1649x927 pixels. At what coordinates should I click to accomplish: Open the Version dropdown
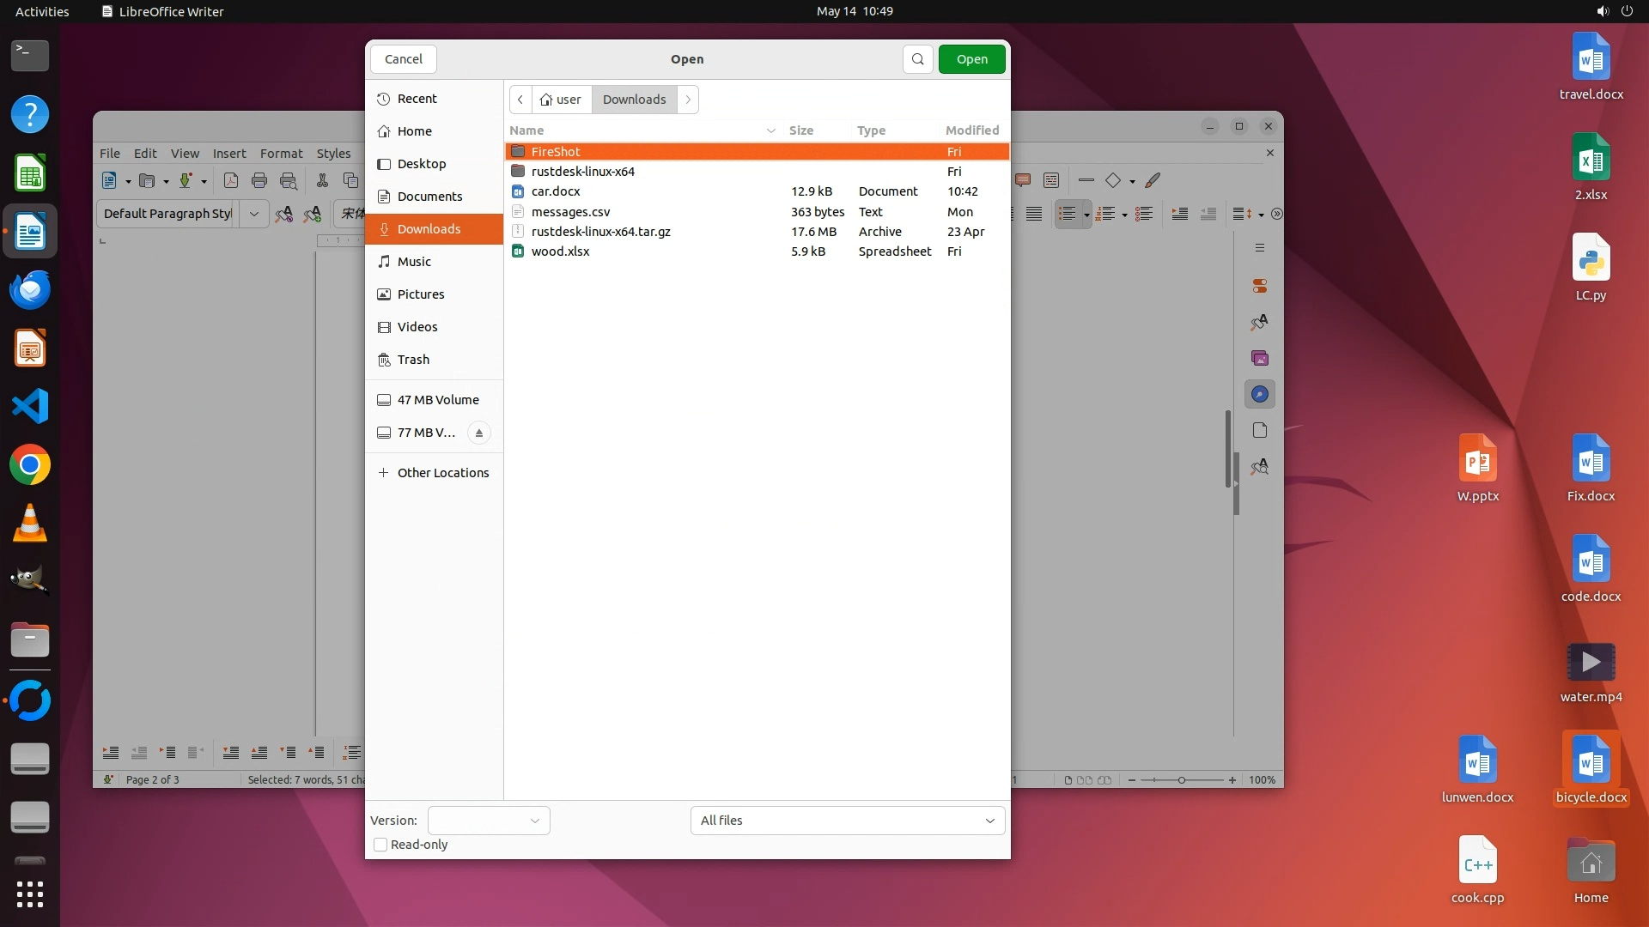tap(489, 821)
